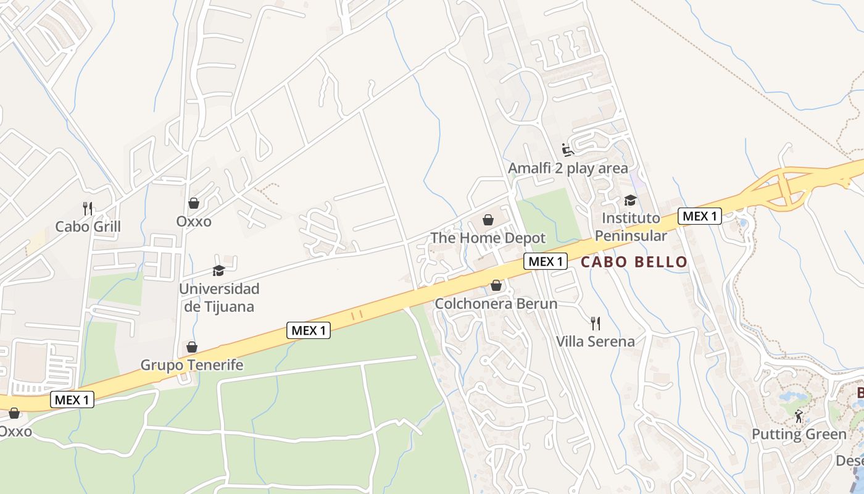Viewport: 864px width, 494px height.
Task: Select the Oxxo shop icon near Cabo Grill
Action: point(194,203)
